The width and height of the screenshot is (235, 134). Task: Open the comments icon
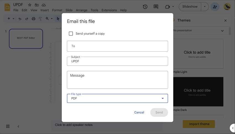click(x=156, y=7)
